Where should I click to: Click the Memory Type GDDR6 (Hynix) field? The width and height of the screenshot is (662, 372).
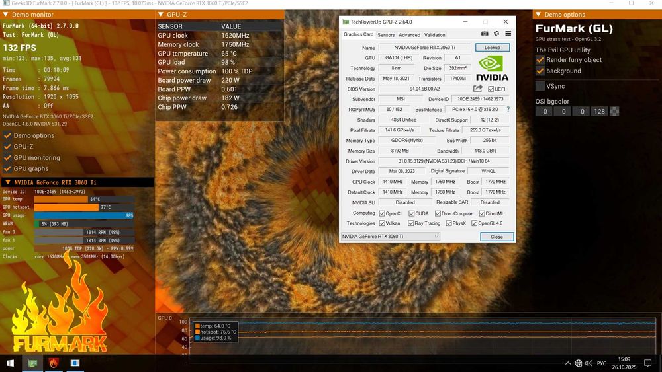407,140
